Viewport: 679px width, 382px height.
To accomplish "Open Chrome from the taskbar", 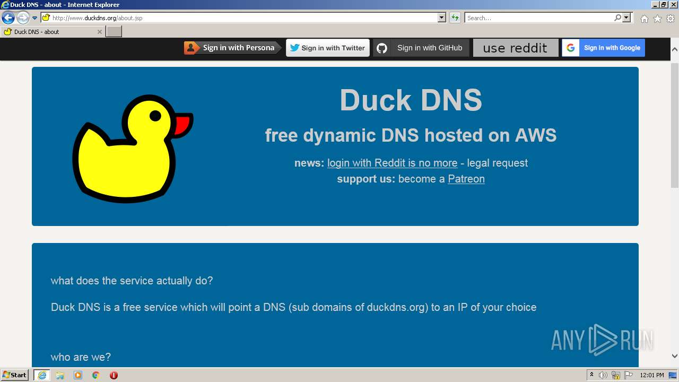I will pos(96,375).
